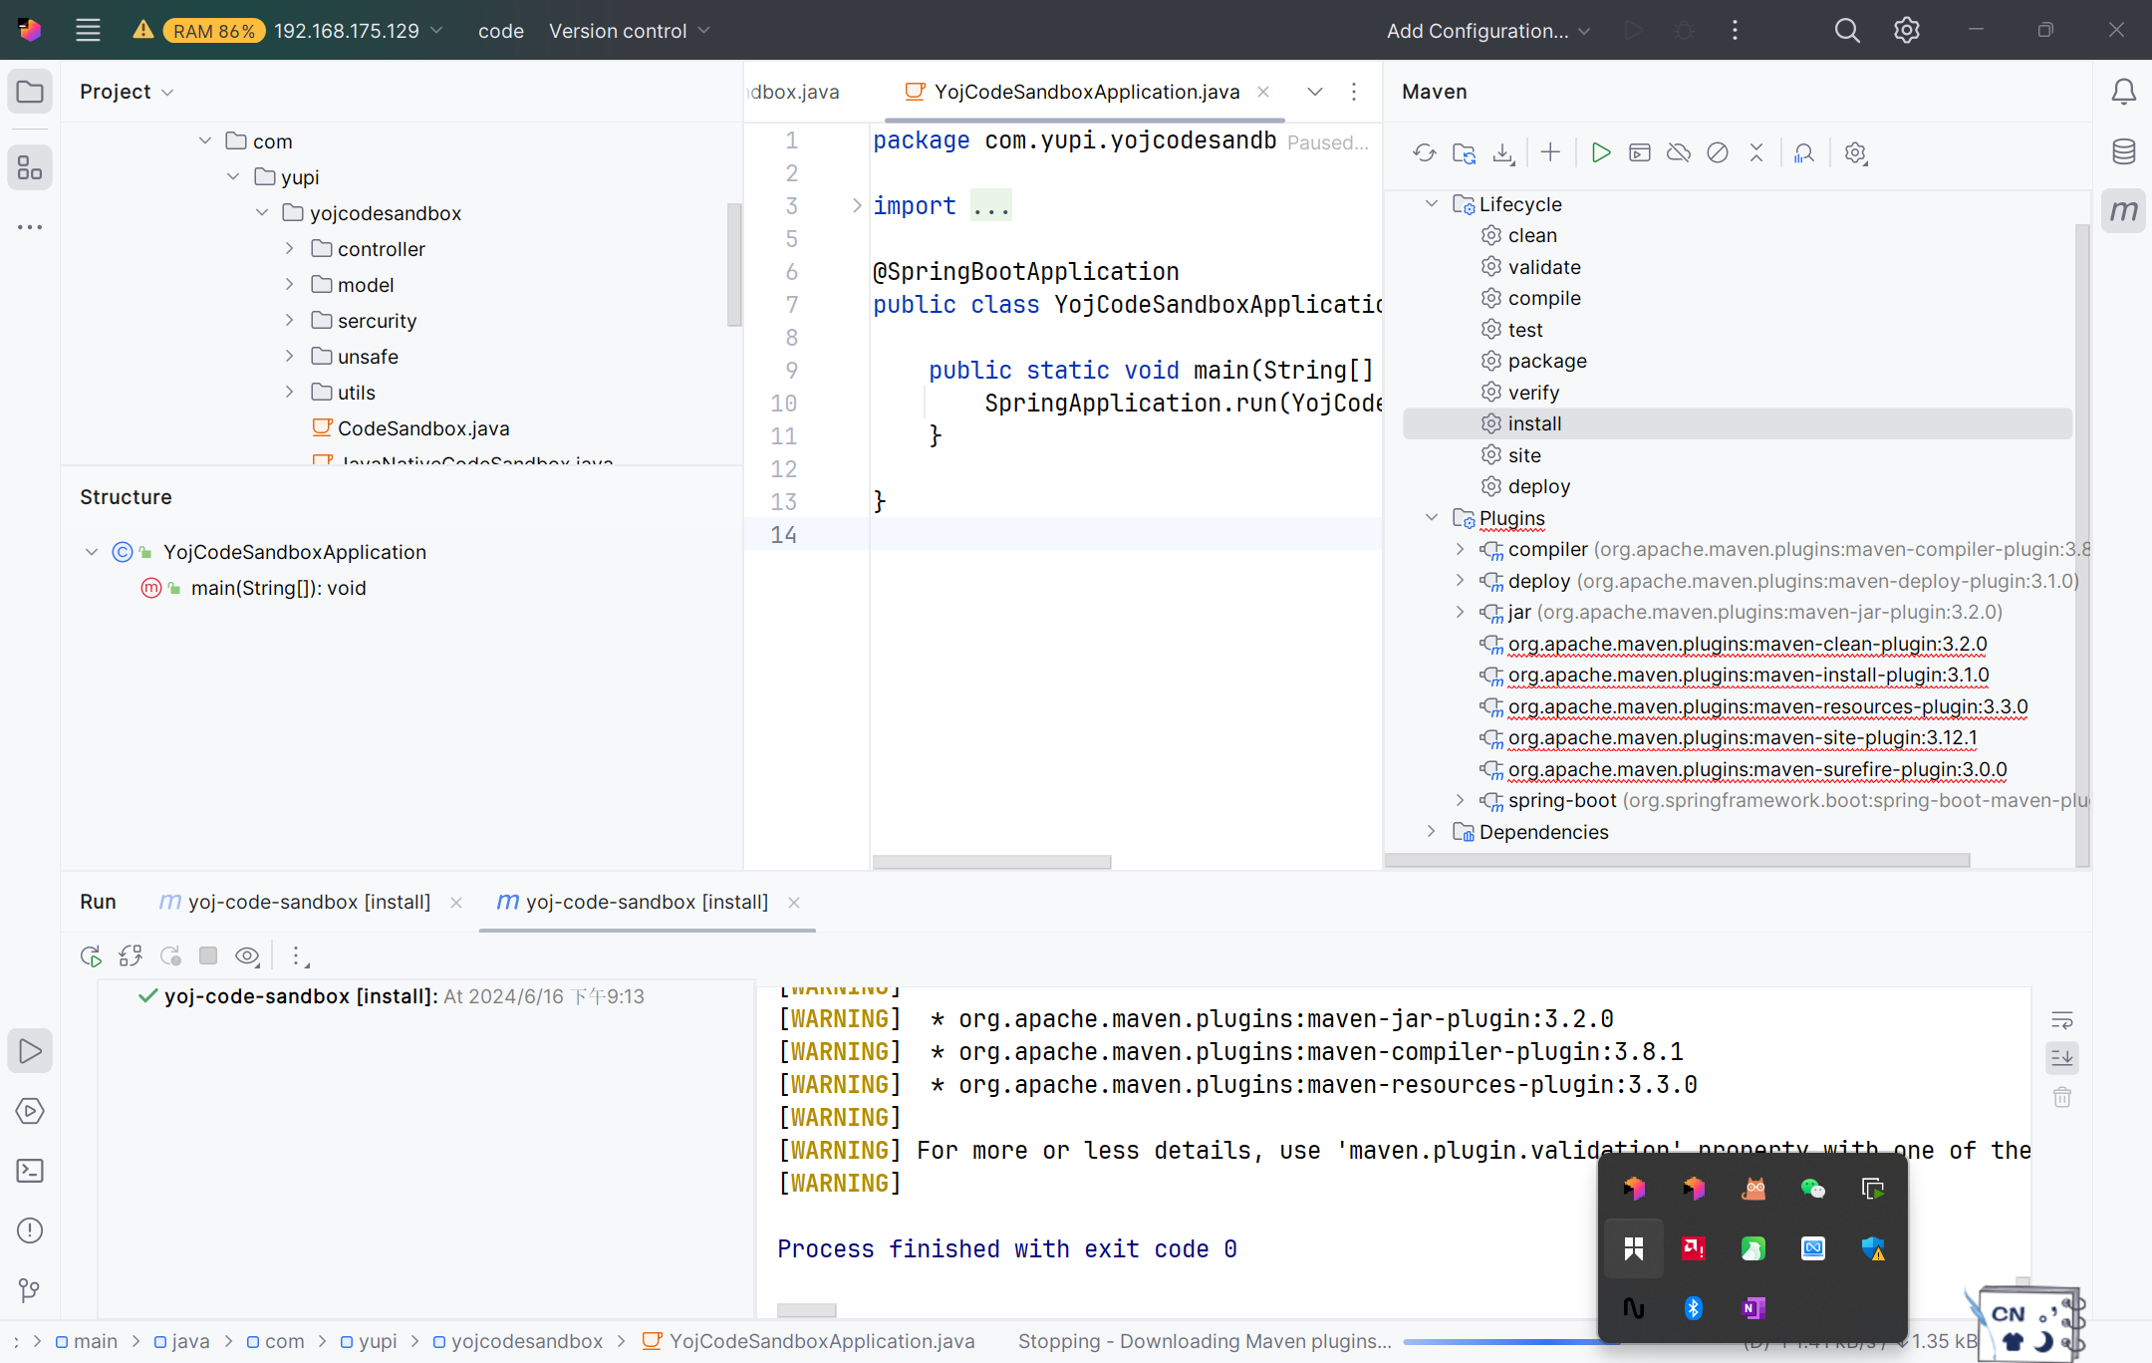2152x1363 pixels.
Task: Toggle Skip Tests mode in Maven
Action: (1718, 152)
